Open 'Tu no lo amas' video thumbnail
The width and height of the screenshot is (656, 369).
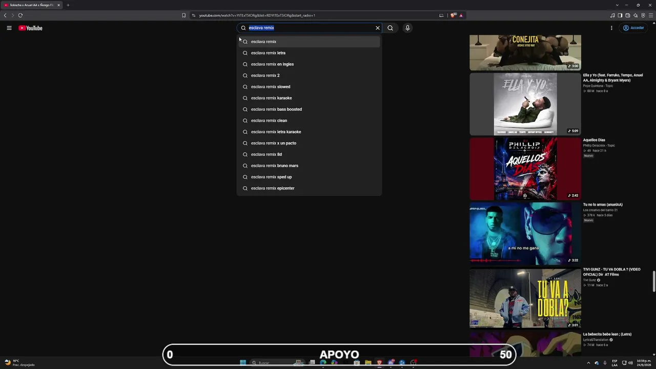click(x=525, y=234)
